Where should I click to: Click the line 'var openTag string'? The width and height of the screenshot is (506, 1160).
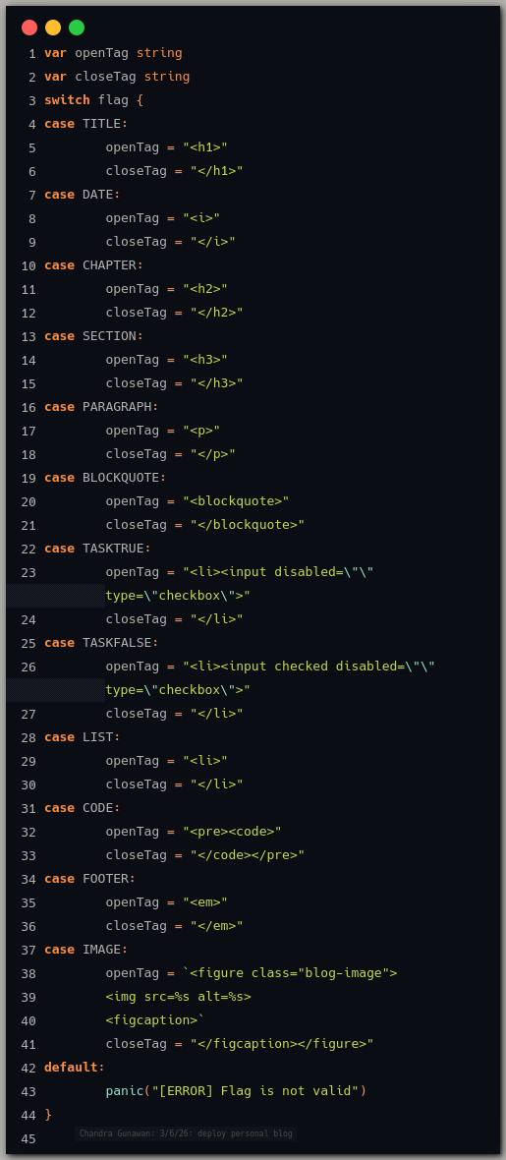point(113,53)
